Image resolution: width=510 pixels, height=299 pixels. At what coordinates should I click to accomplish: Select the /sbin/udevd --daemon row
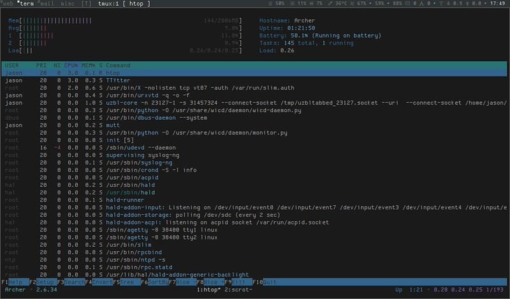pos(254,148)
